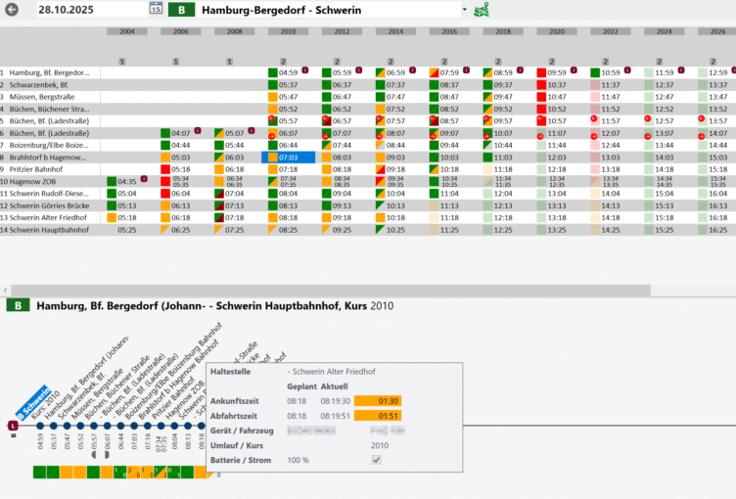Select the highlighted 07:03 Brahlstorf cell
The height and width of the screenshot is (499, 736).
coord(288,157)
